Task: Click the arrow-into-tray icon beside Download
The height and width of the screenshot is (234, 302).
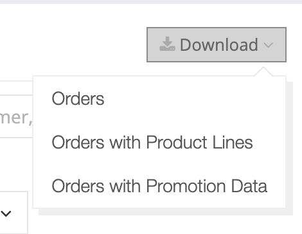Action: pos(167,44)
